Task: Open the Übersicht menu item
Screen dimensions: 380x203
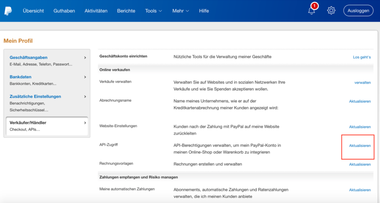Action: click(x=33, y=11)
